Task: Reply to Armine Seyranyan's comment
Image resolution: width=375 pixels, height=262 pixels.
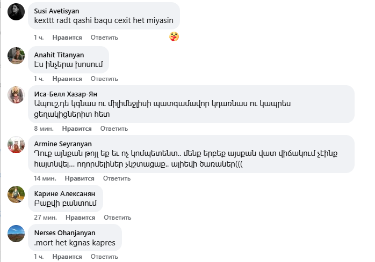Action: point(113,178)
